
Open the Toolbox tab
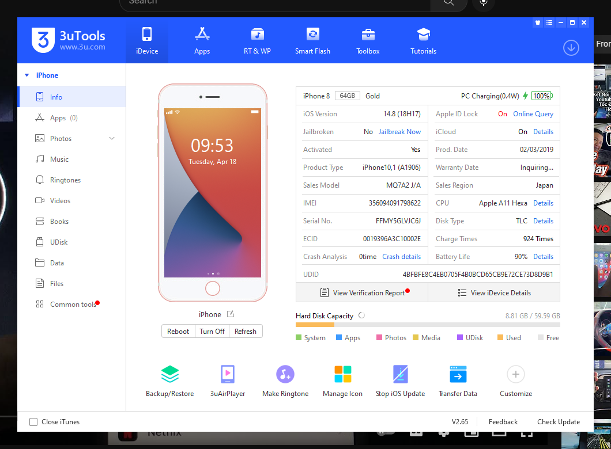coord(368,41)
